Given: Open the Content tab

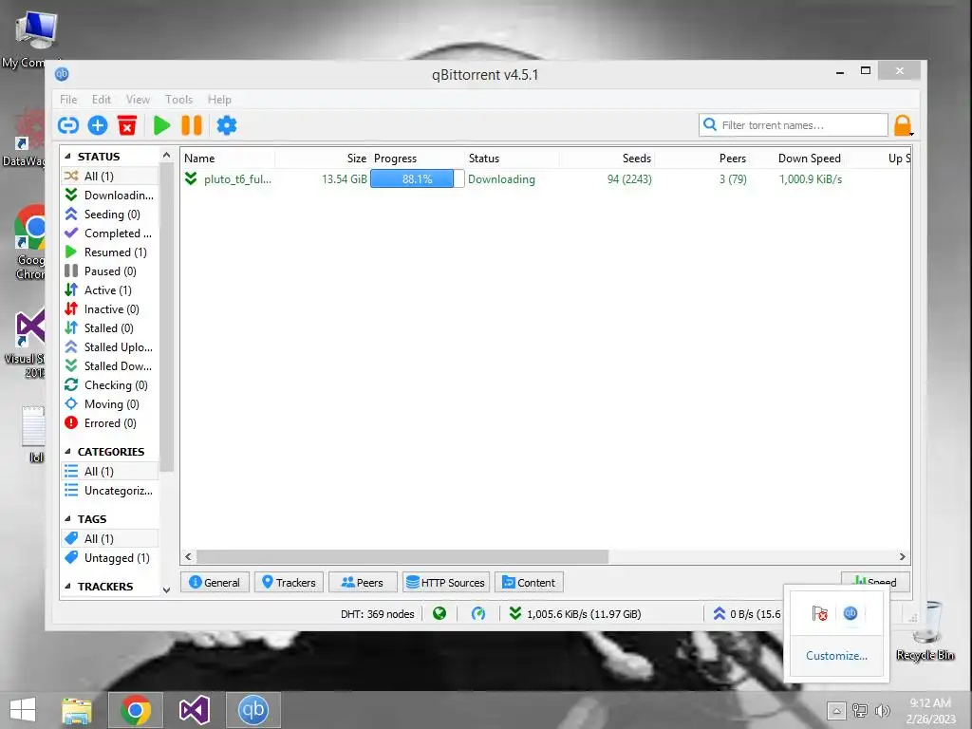Looking at the screenshot, I should [529, 583].
